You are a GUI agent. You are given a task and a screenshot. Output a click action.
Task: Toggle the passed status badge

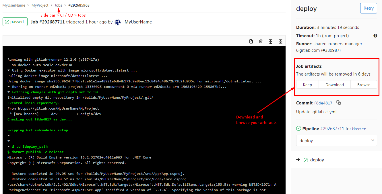(15, 21)
